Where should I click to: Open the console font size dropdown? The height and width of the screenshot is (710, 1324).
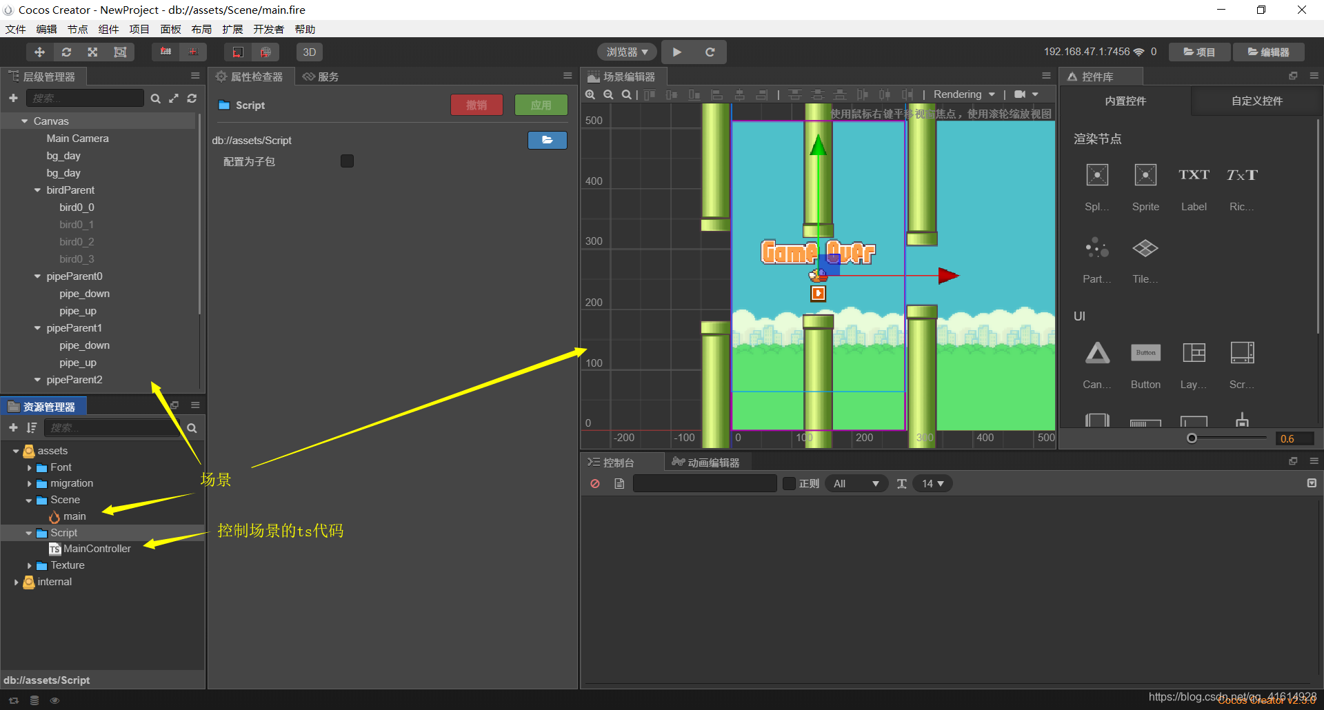[x=932, y=484]
